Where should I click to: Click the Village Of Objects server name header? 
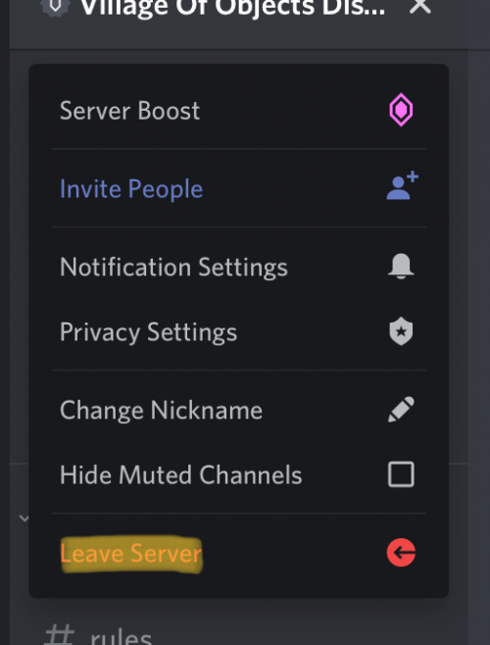click(232, 8)
